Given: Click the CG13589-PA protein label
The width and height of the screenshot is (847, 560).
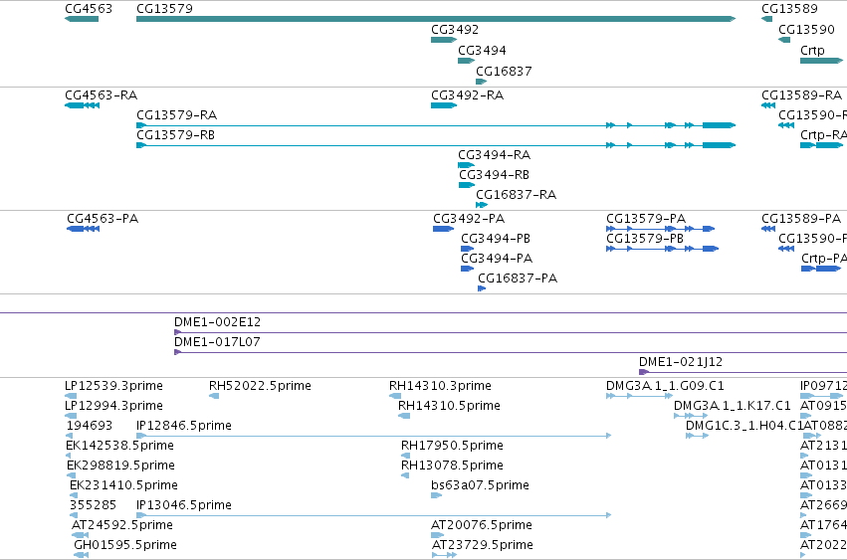Looking at the screenshot, I should (x=801, y=219).
